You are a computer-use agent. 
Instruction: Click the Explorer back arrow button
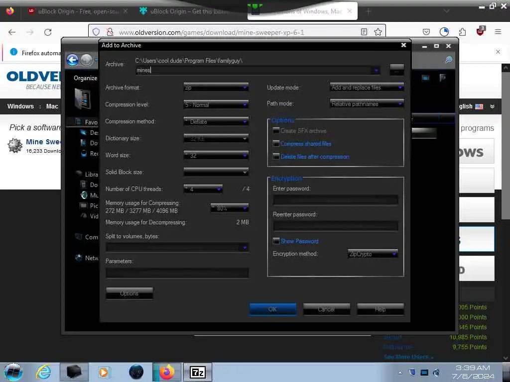tap(73, 60)
